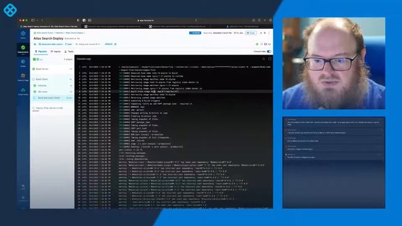Open the restaurant-atlas-search repository link
Viewport: 402px width, 226px height.
click(50, 45)
